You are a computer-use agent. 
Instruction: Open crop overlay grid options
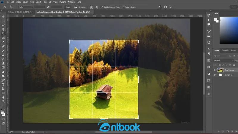(91, 7)
